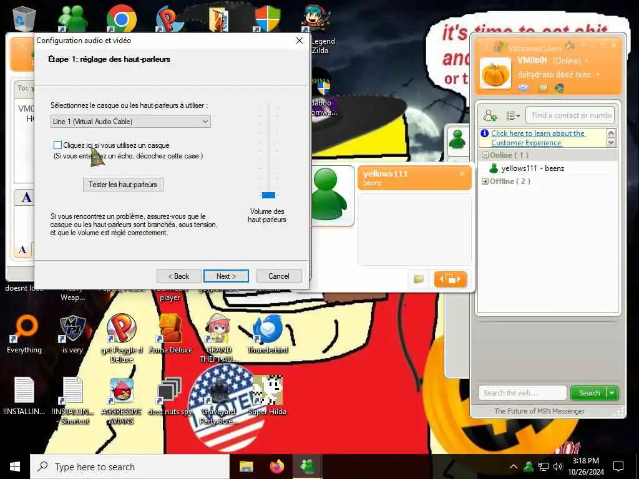Open email inbox icon in Messenger header
This screenshot has width=639, height=479.
pos(524,88)
